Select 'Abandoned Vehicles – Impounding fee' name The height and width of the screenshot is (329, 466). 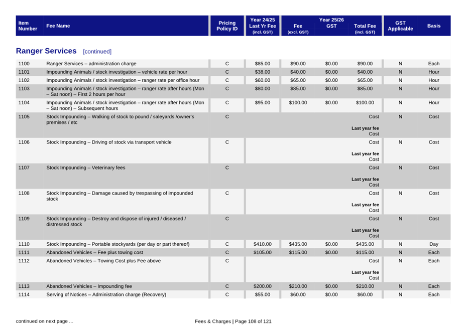pos(89,286)
